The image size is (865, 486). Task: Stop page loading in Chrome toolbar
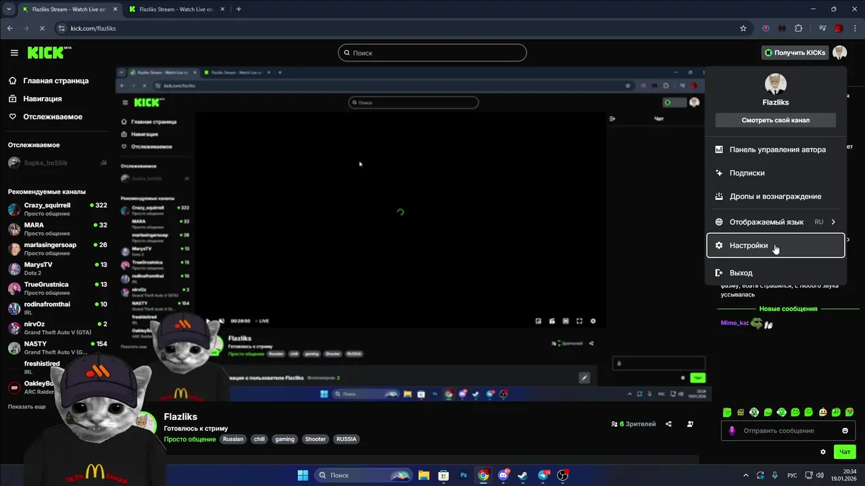42,28
